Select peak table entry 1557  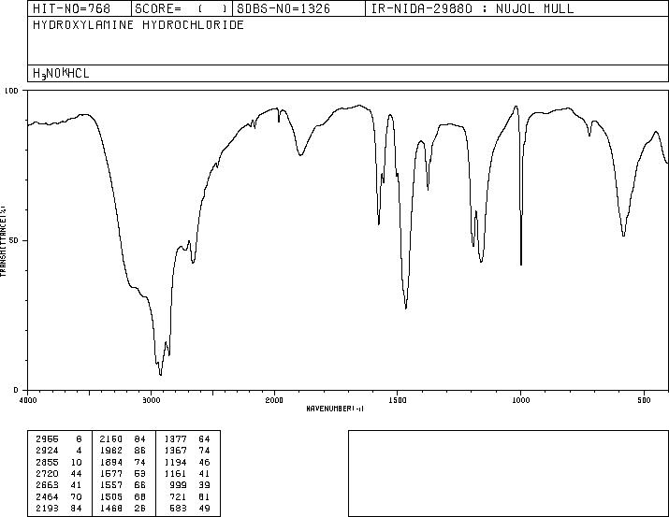[x=111, y=485]
